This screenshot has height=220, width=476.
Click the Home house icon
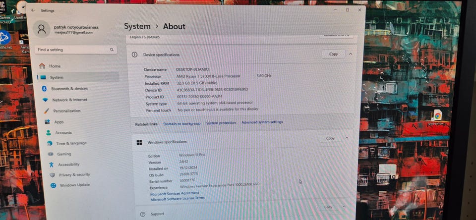42,66
